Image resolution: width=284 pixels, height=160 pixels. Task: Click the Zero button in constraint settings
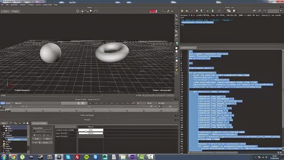pyautogui.click(x=47, y=139)
